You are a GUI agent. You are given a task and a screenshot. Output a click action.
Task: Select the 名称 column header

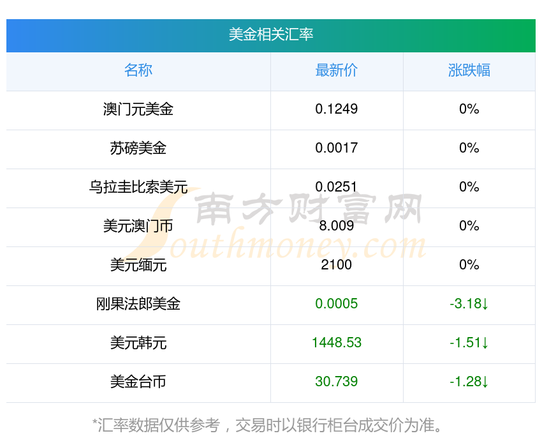tap(138, 70)
